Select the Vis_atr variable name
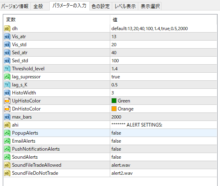The image size is (220, 186). (19, 37)
